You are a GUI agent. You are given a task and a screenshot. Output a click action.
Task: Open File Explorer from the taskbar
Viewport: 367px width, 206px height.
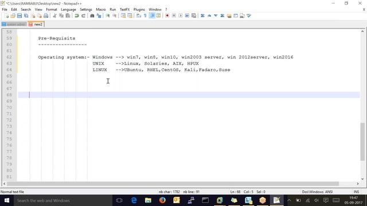(x=148, y=200)
